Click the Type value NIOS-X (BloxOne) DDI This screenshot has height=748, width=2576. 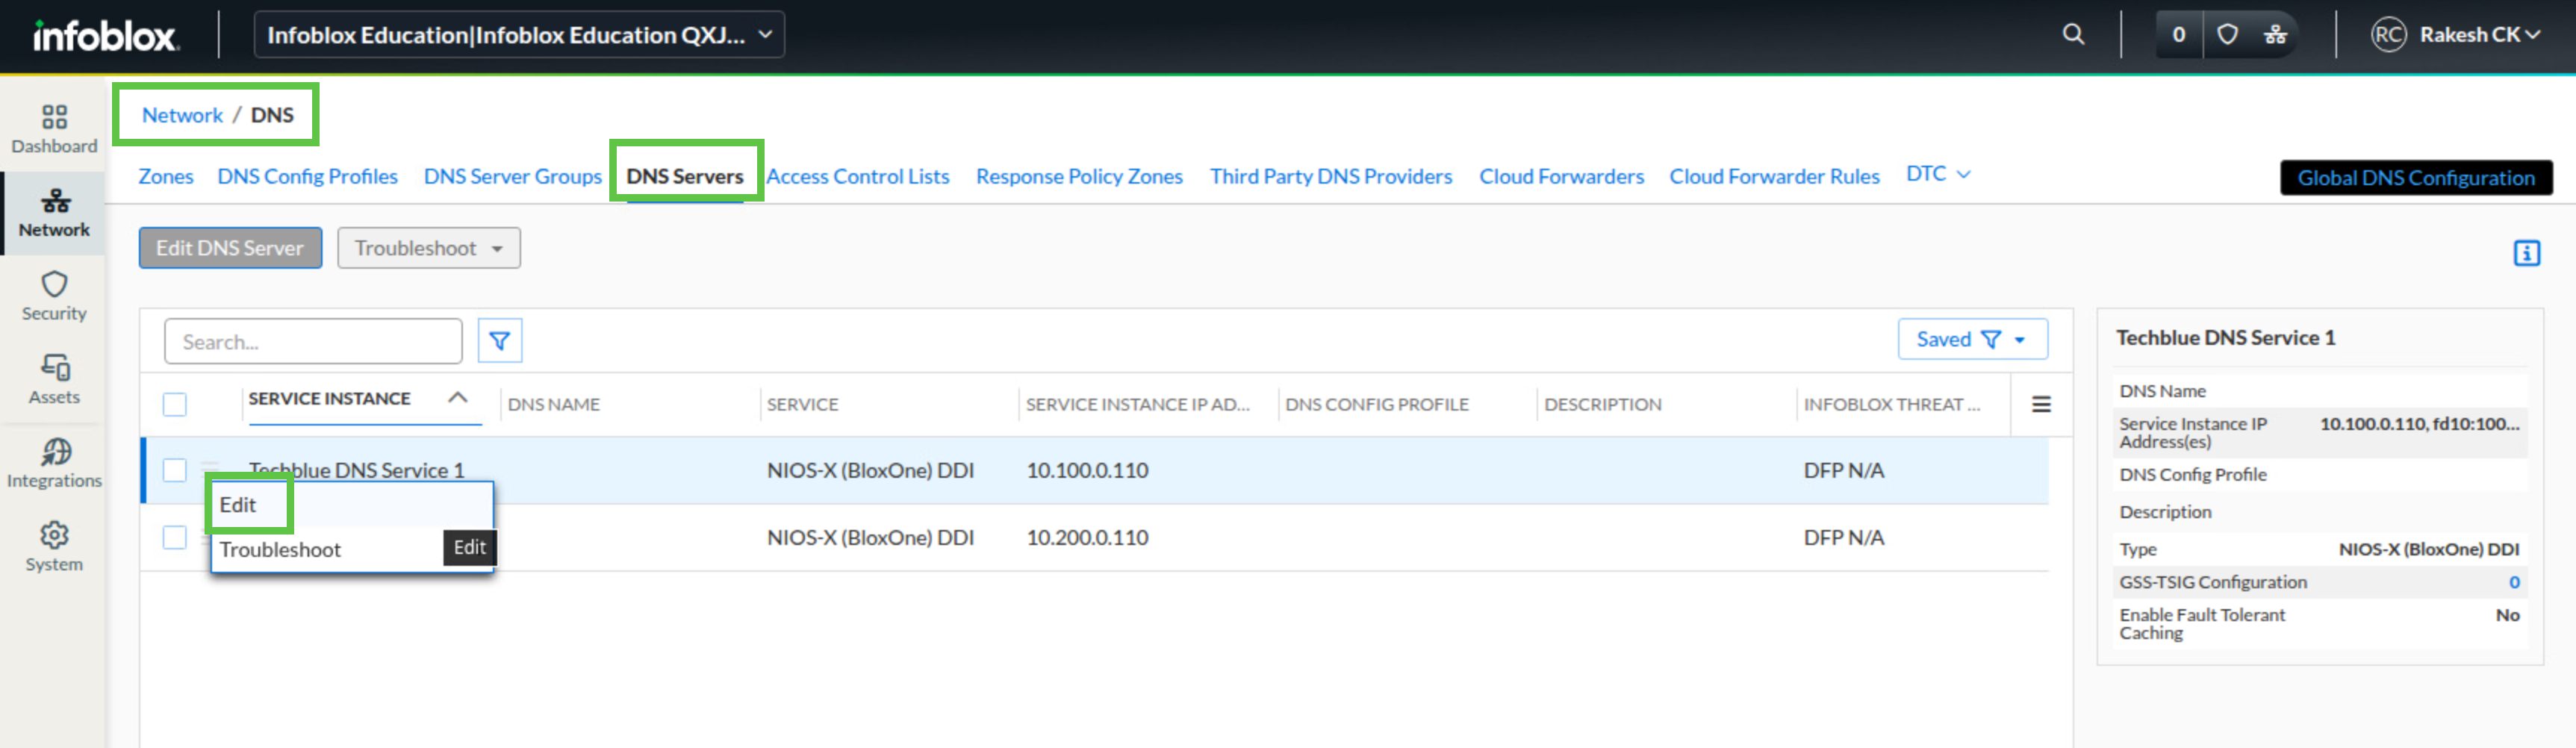click(x=2428, y=549)
